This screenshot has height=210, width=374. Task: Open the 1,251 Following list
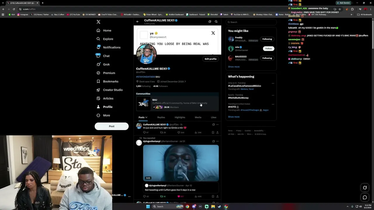(x=143, y=86)
